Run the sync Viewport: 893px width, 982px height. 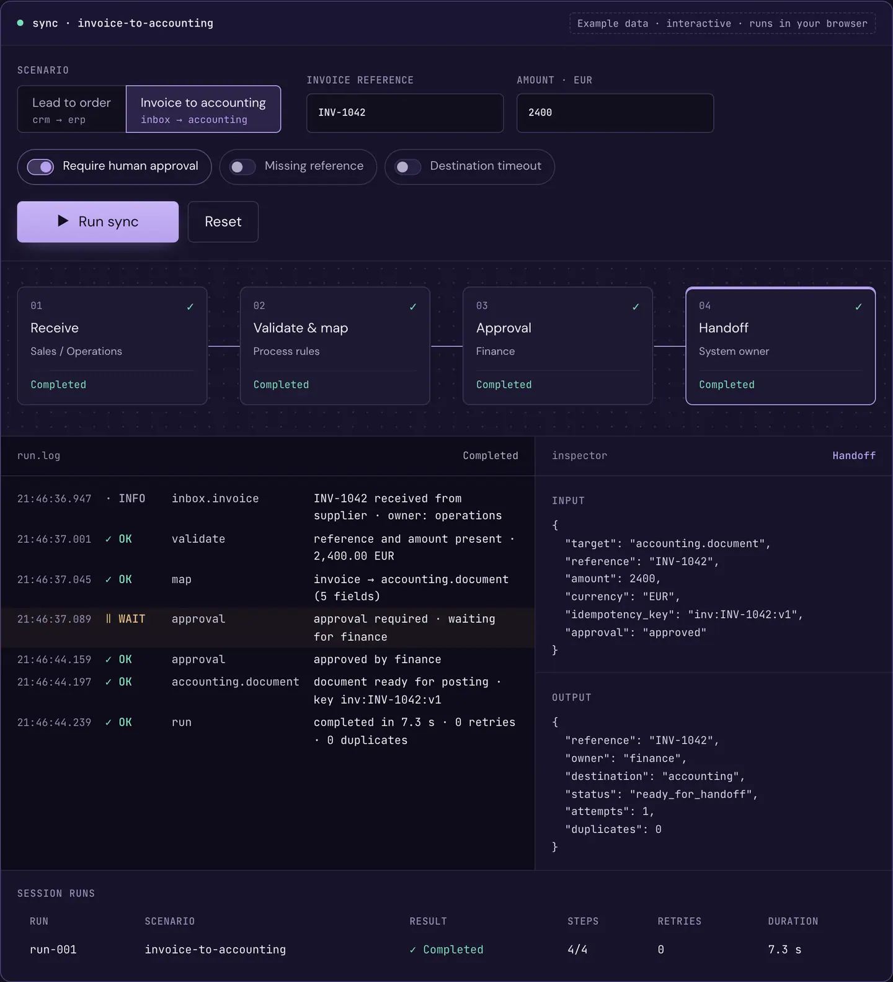[98, 221]
